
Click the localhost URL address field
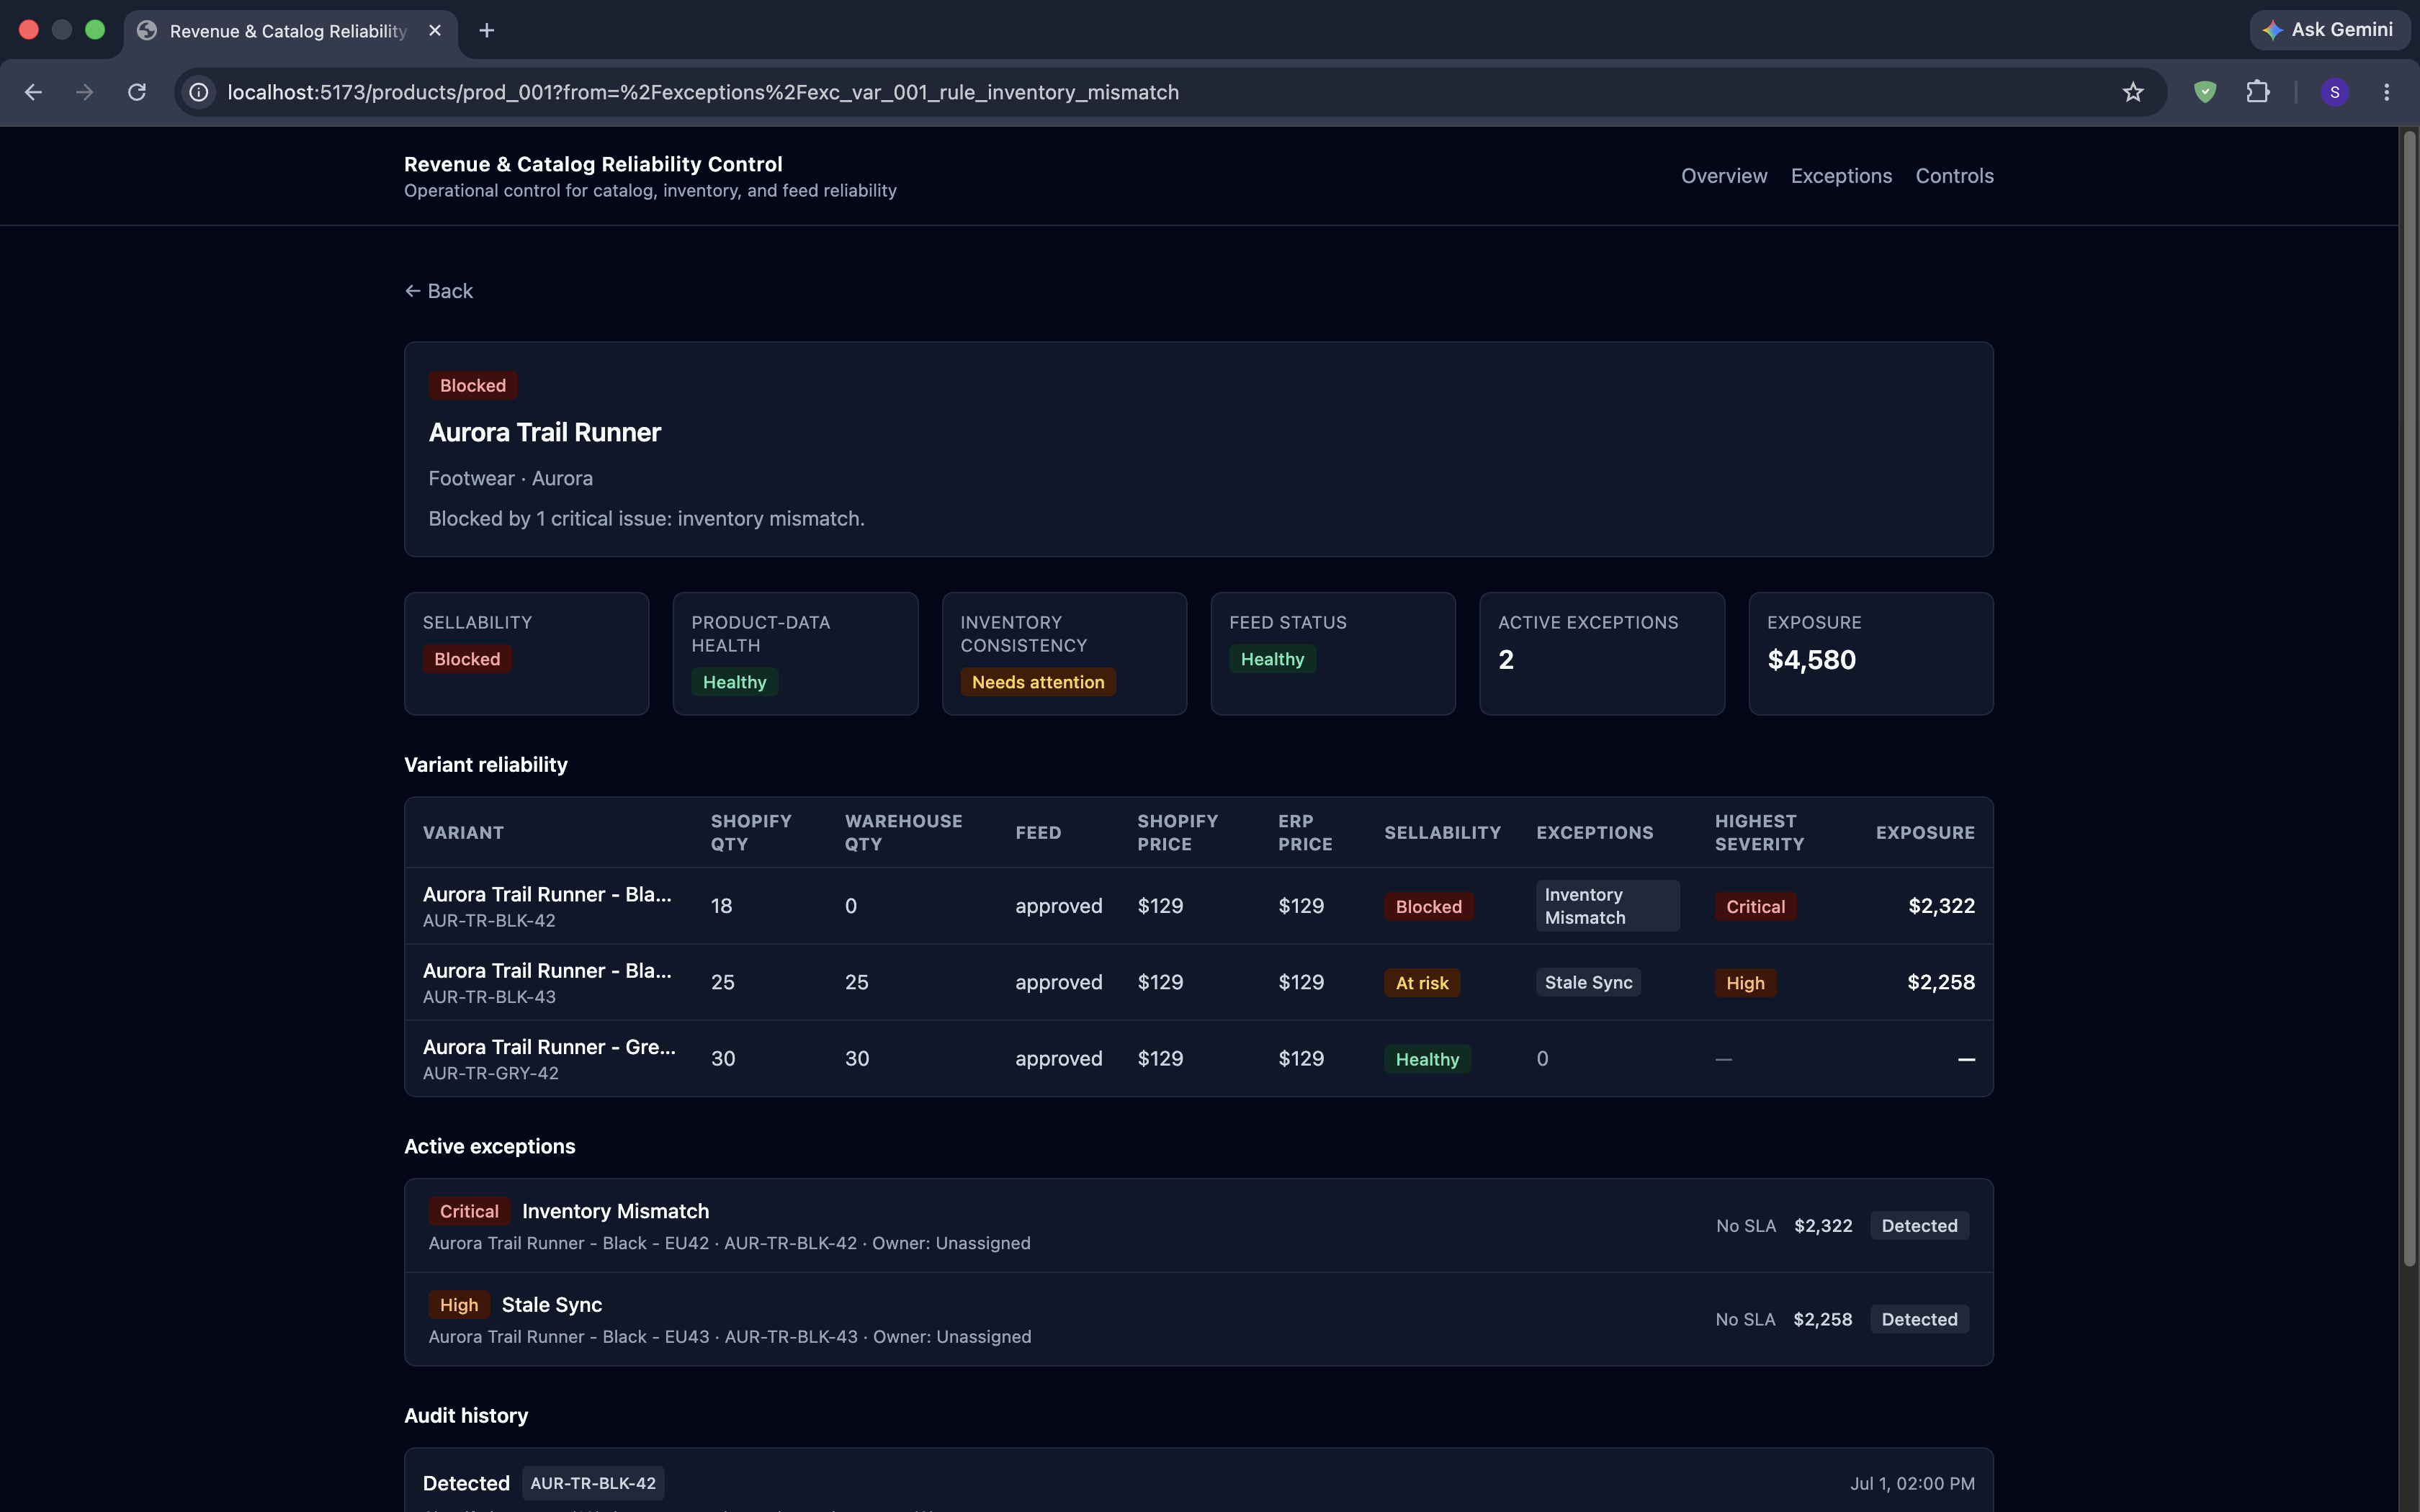point(1160,92)
